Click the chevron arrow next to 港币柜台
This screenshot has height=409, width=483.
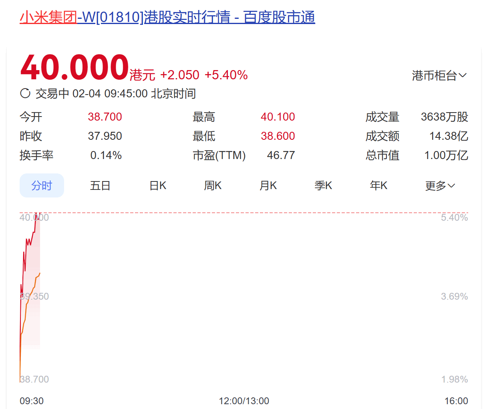click(463, 75)
